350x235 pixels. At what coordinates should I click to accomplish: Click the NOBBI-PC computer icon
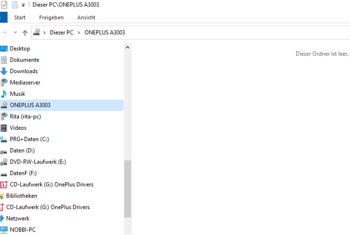coord(4,230)
